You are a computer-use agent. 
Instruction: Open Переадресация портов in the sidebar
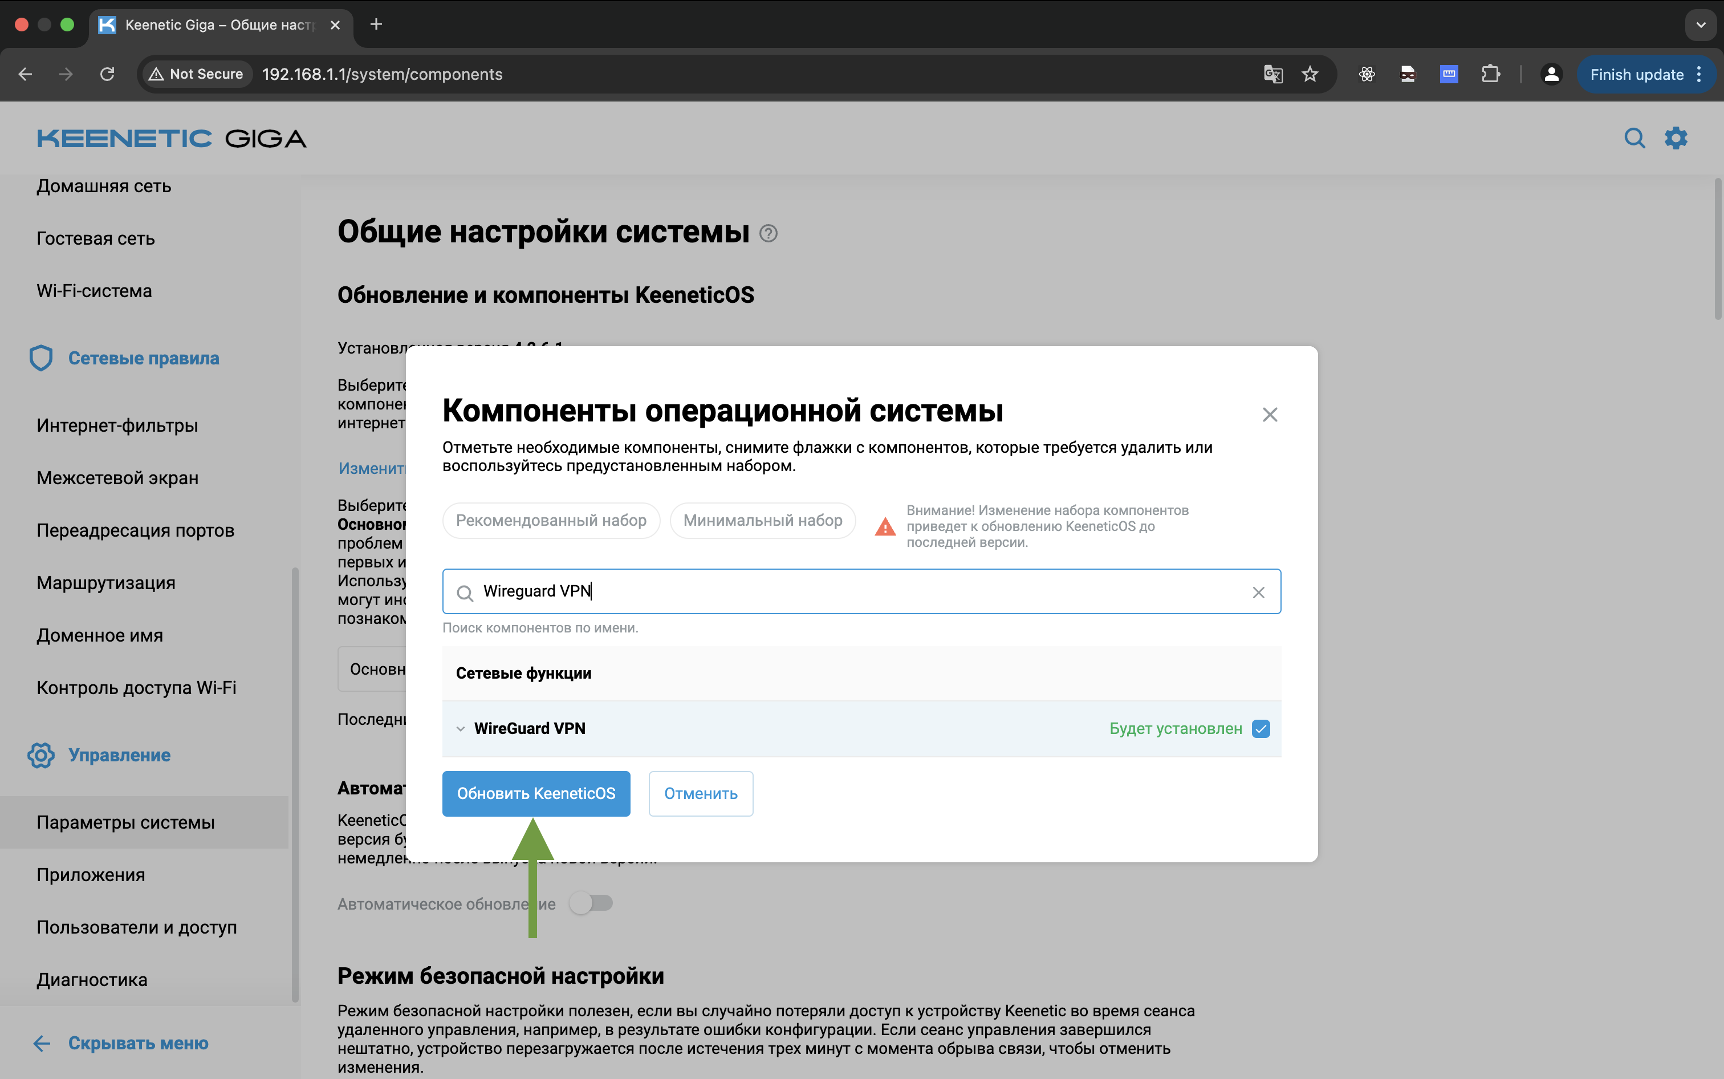[135, 530]
